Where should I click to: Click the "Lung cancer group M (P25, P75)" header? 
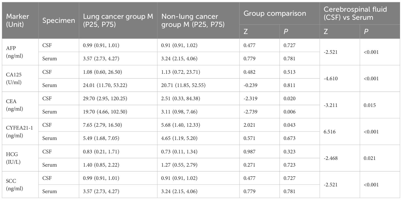click(118, 20)
